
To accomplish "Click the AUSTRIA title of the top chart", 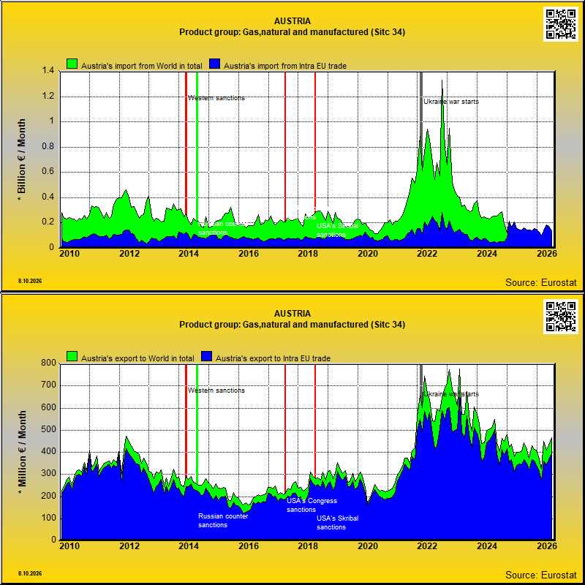I will pos(292,21).
